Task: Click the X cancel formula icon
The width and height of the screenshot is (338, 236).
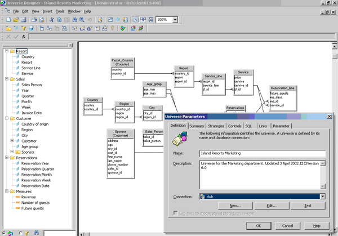Action: coord(8,37)
